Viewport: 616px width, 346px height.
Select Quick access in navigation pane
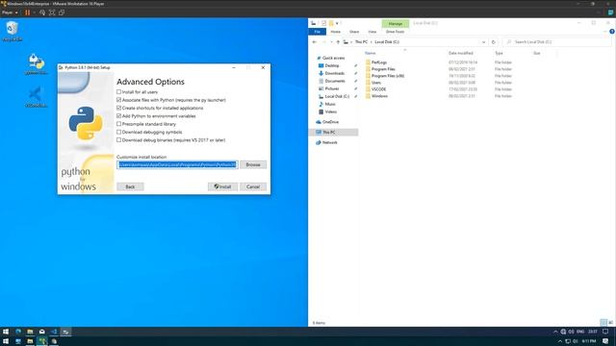coord(333,58)
